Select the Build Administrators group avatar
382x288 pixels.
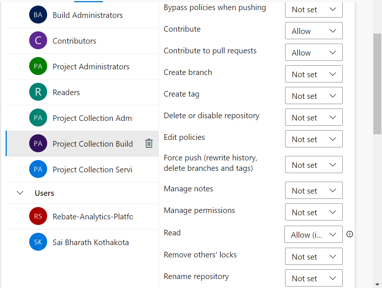(x=38, y=15)
